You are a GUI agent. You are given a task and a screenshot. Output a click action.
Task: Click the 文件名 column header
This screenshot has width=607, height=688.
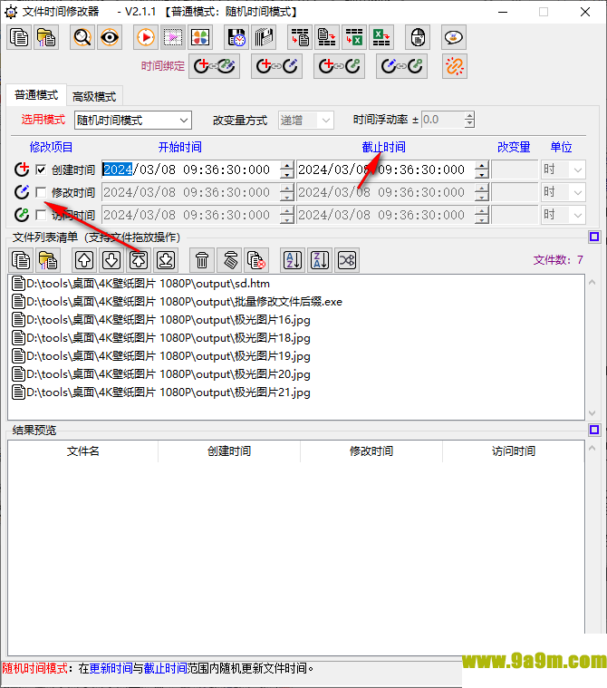tap(82, 451)
